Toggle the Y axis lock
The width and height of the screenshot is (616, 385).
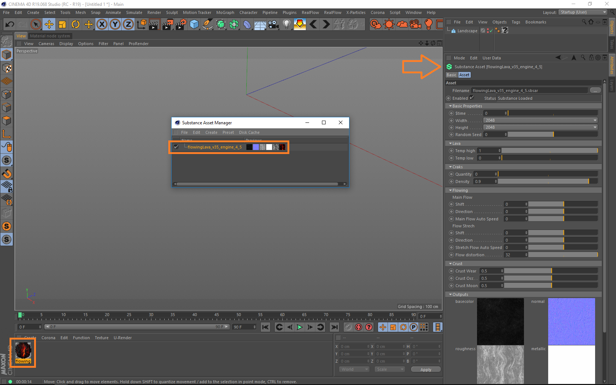115,25
